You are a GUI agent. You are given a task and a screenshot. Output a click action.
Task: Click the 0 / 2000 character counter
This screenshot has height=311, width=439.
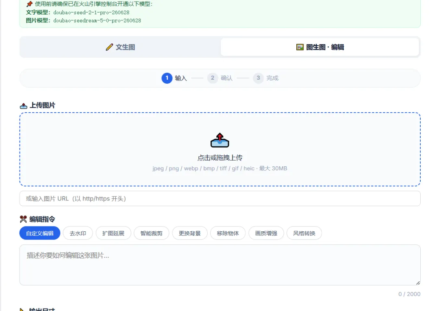(x=409, y=294)
